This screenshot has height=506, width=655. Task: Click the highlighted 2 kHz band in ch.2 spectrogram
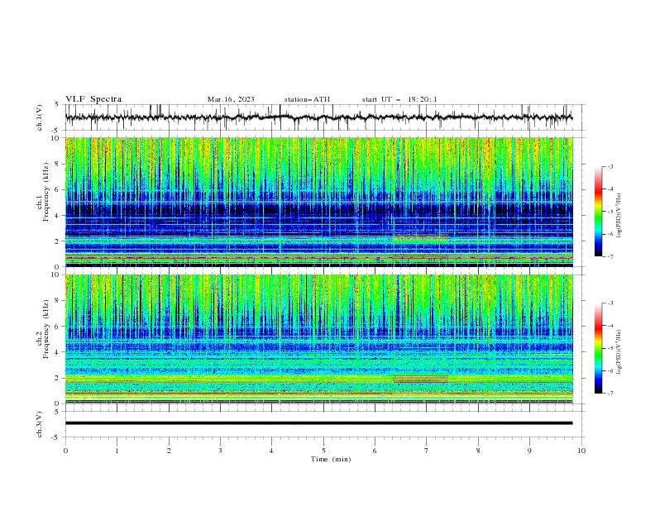[x=420, y=379]
